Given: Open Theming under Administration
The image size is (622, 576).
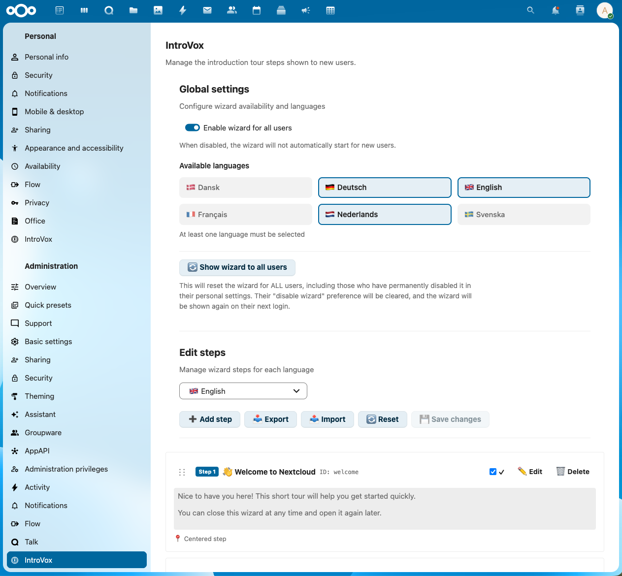Looking at the screenshot, I should click(x=39, y=396).
